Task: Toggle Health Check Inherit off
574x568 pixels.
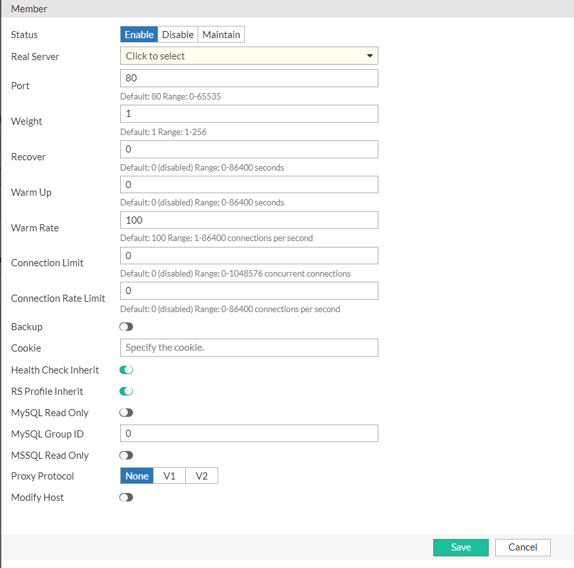Action: 127,370
